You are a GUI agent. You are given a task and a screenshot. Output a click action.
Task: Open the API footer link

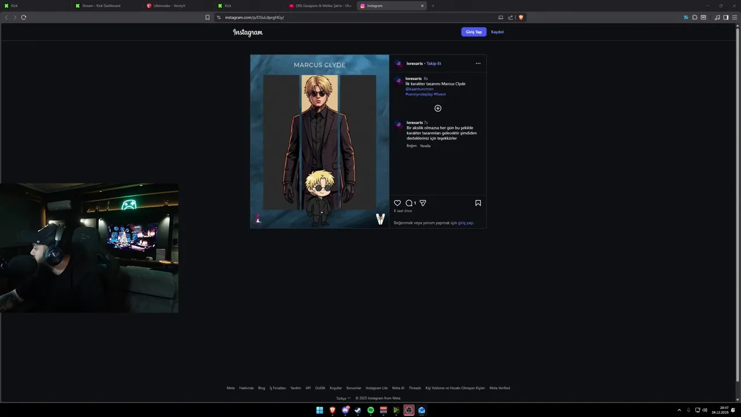[308, 388]
